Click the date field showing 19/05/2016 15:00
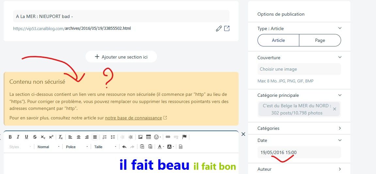The height and width of the screenshot is (174, 376). (x=299, y=152)
